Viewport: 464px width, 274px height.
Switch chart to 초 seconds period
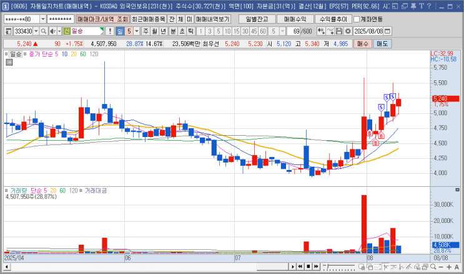click(x=182, y=31)
